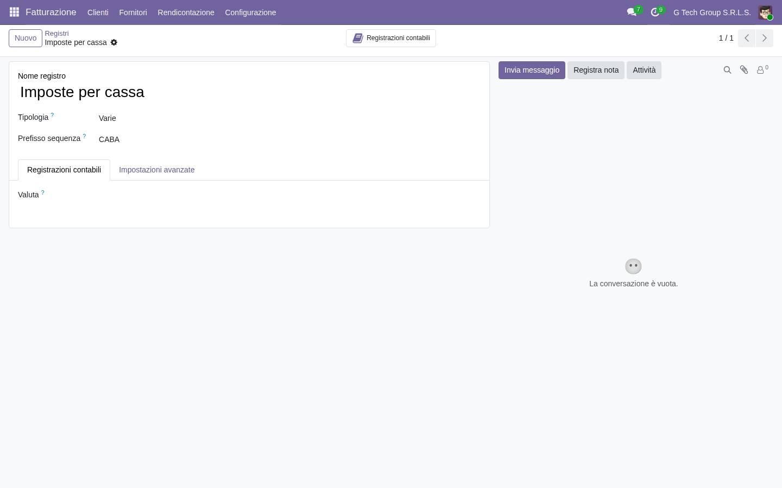Screen dimensions: 782x488
Task: Go to next record arrow
Action: (x=764, y=38)
